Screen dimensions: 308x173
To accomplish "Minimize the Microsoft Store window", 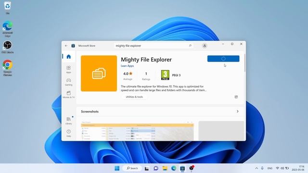I will coord(223,44).
